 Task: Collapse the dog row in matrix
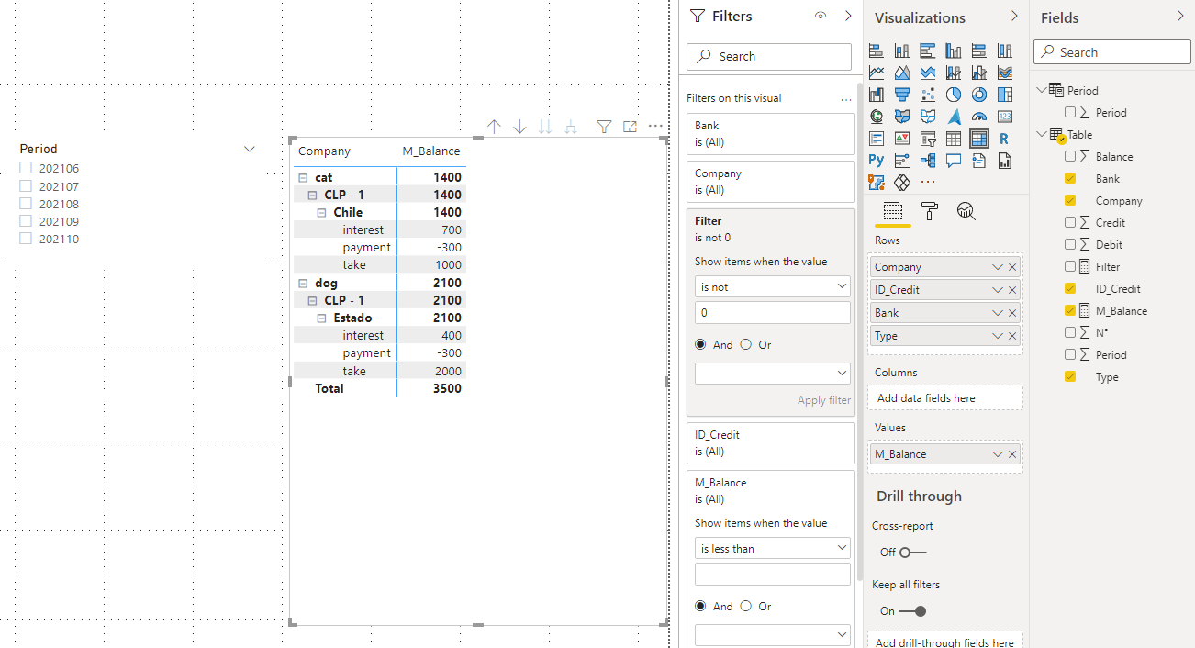tap(303, 283)
